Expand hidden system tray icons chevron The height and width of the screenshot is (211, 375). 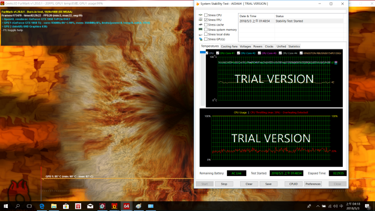point(318,206)
